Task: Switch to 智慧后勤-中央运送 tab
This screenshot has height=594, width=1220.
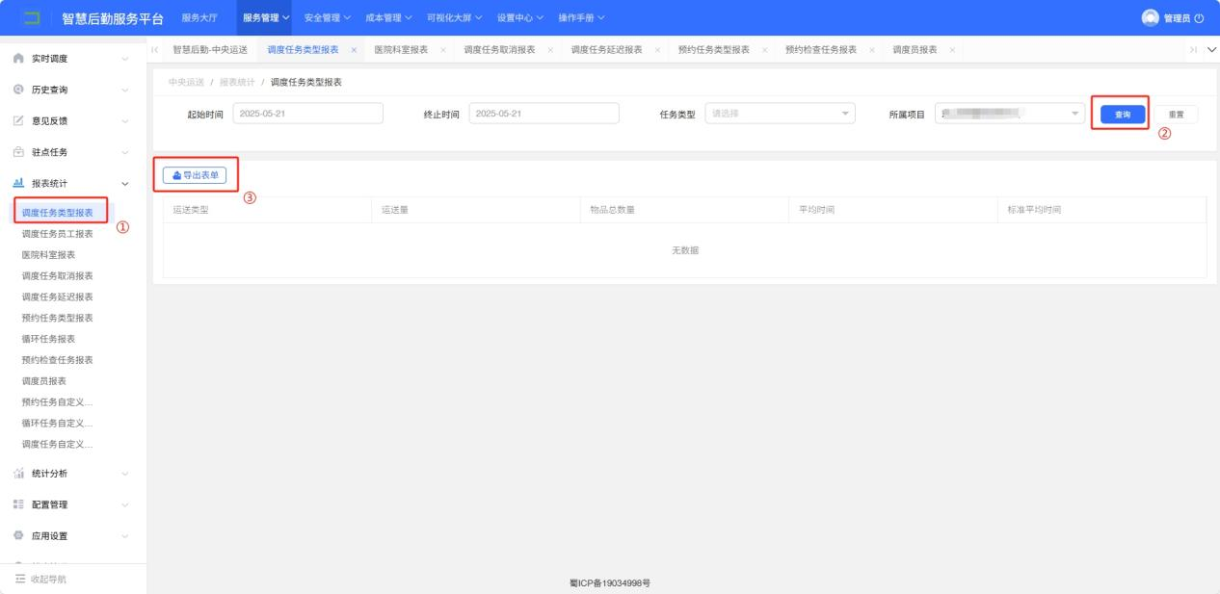Action: pyautogui.click(x=210, y=49)
